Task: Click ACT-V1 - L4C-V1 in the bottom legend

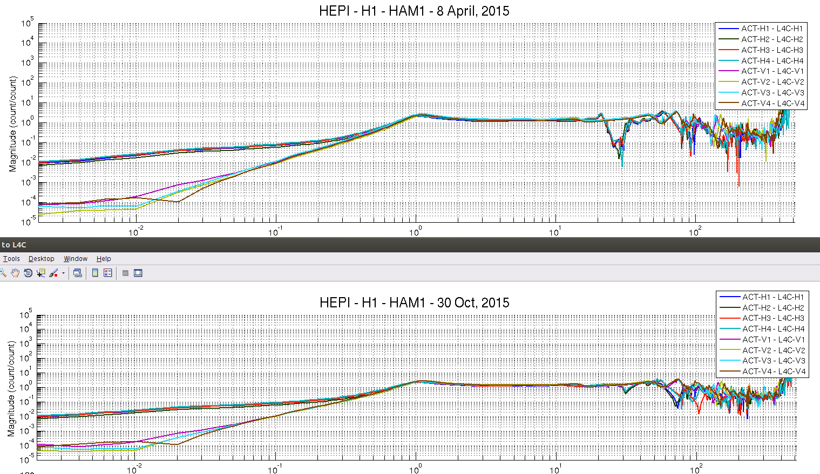Action: coord(773,340)
